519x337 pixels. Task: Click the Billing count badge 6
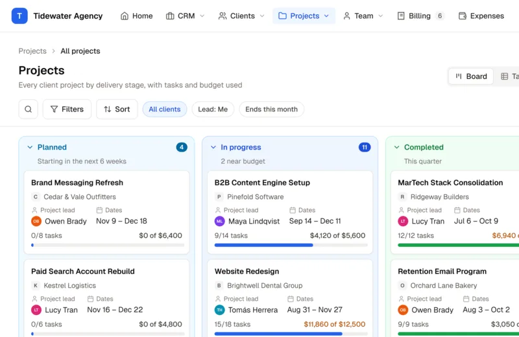click(x=440, y=16)
